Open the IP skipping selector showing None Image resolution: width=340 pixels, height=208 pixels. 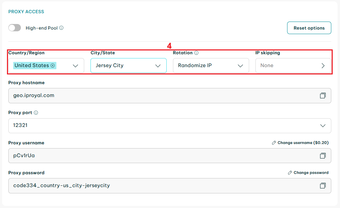293,65
